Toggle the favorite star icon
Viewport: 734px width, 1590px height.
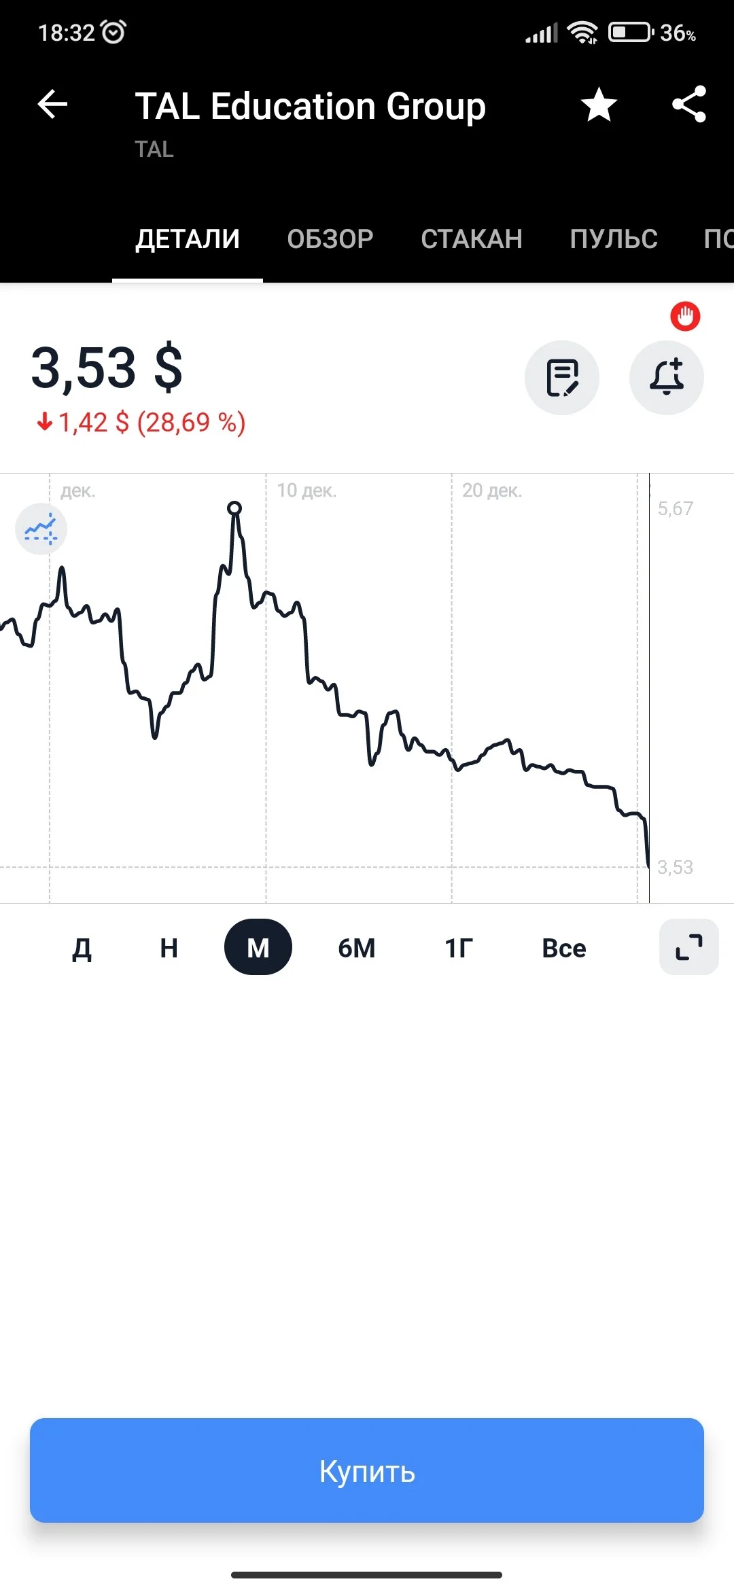599,105
